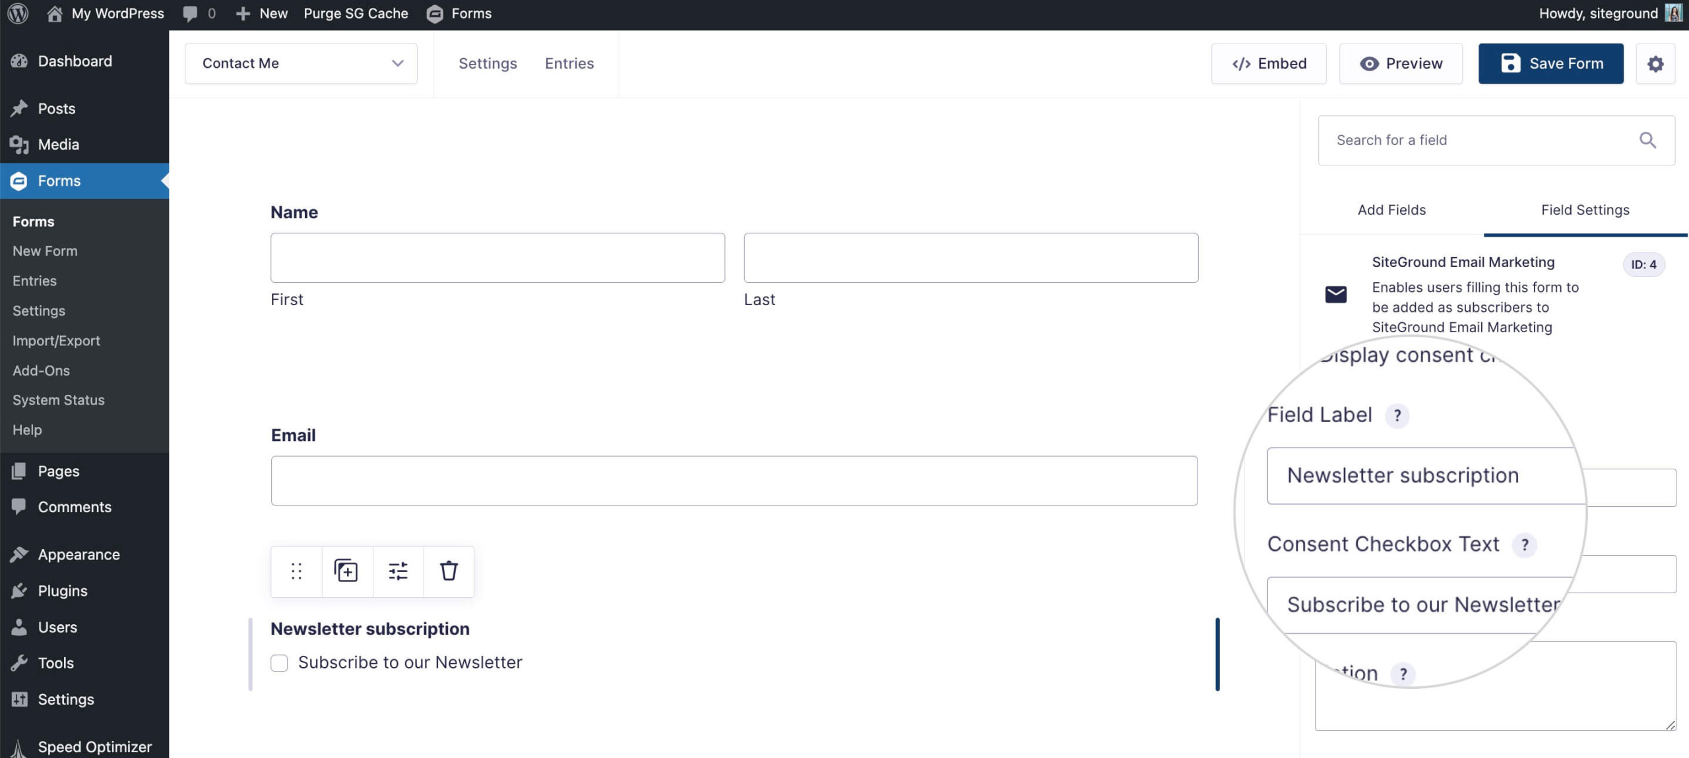The image size is (1689, 758).
Task: Open Field Label help tooltip icon
Action: click(1397, 415)
